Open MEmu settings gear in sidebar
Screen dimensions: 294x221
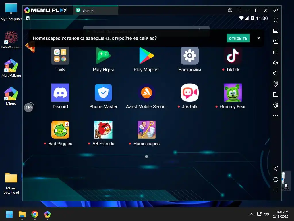coord(276,105)
